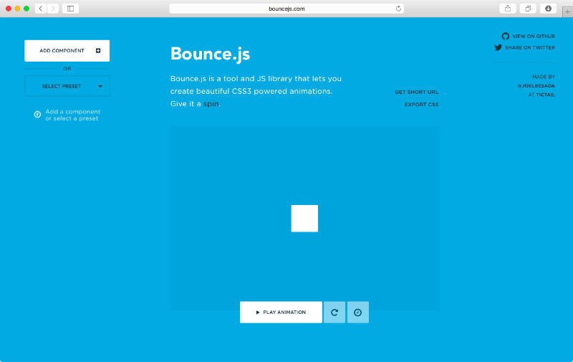Click the Safari forward arrow
This screenshot has width=573, height=362.
tap(53, 9)
